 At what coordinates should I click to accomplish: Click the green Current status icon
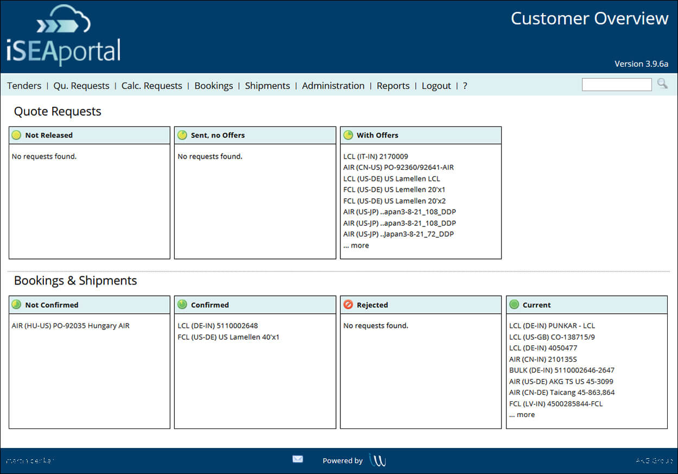point(514,305)
